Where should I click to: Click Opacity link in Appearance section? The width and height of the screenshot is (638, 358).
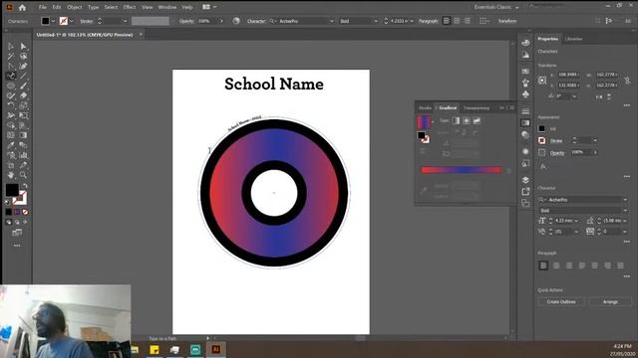click(x=557, y=153)
